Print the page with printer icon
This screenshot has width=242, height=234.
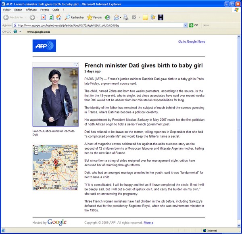coord(126,17)
